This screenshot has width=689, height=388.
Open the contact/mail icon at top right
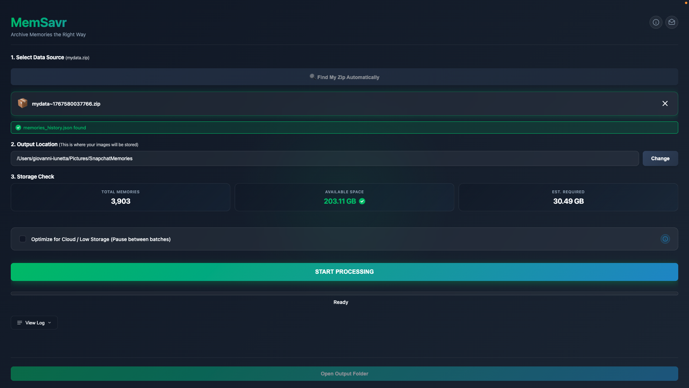pyautogui.click(x=672, y=22)
